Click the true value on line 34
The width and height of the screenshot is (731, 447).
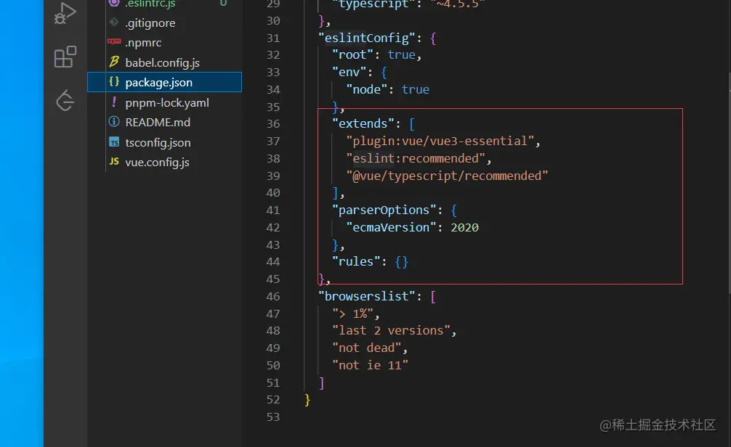click(416, 89)
